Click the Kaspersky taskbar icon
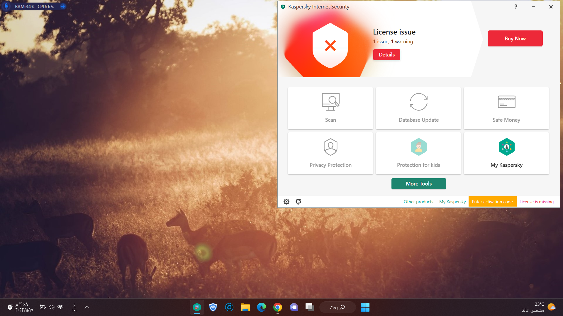 (197, 307)
